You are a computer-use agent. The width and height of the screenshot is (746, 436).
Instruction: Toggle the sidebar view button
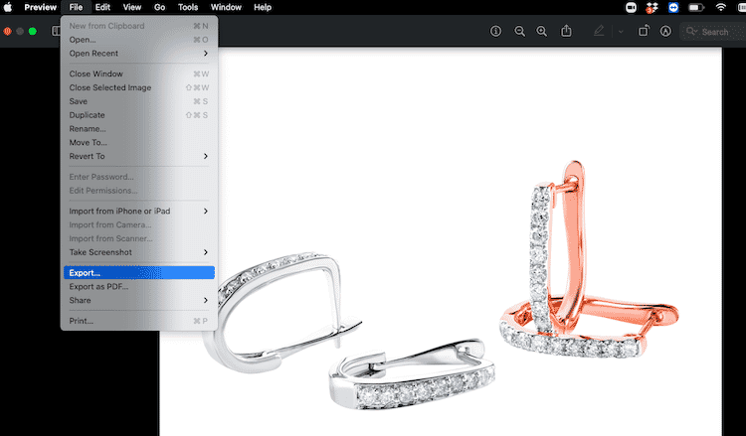(57, 32)
